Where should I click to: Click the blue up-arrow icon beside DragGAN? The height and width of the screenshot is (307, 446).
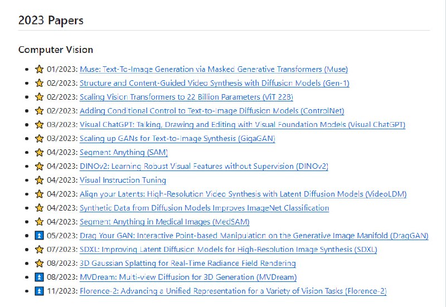tap(39, 236)
